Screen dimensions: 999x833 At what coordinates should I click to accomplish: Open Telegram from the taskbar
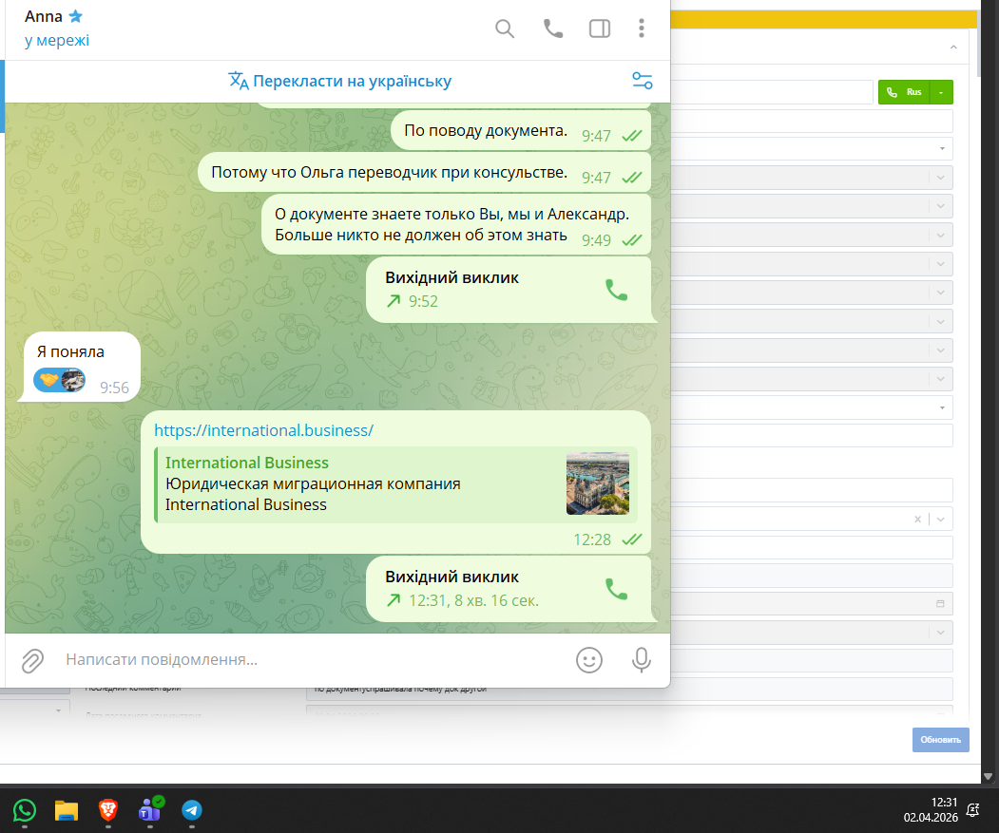click(192, 811)
